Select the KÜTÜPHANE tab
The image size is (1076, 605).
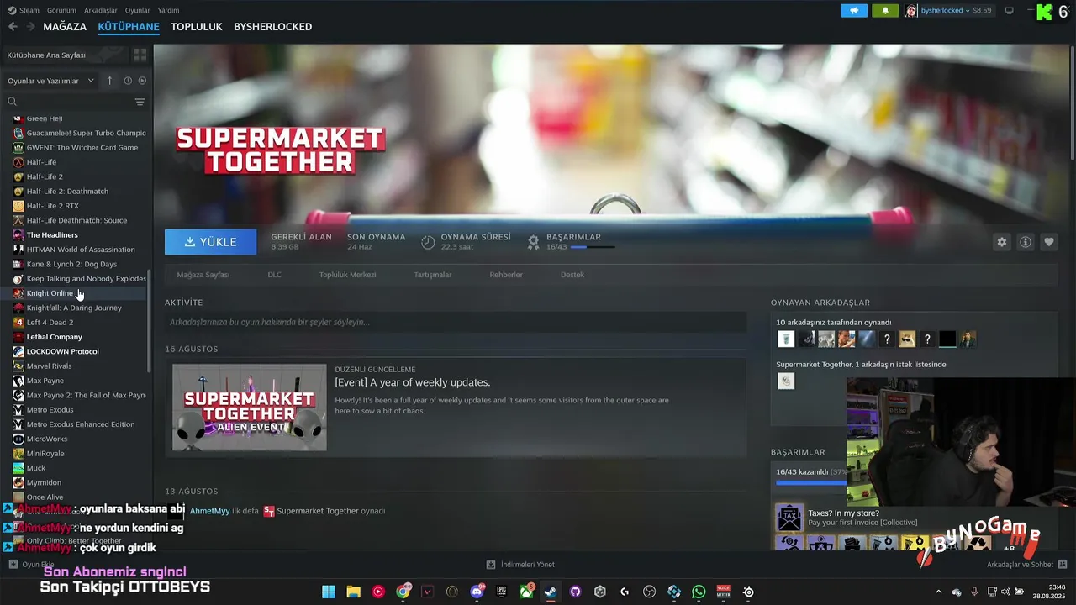click(x=129, y=27)
